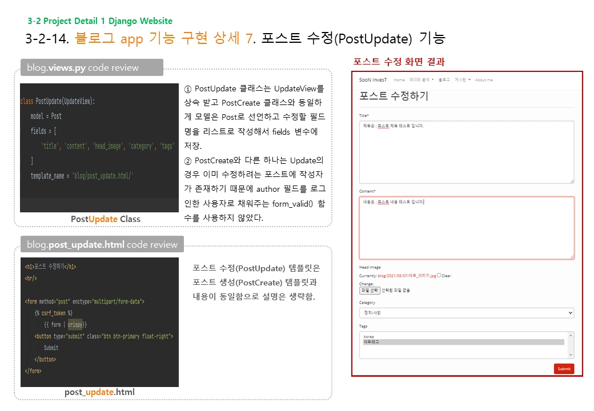Click the SooN InvesT brand link
This screenshot has width=594, height=411.
click(x=373, y=80)
